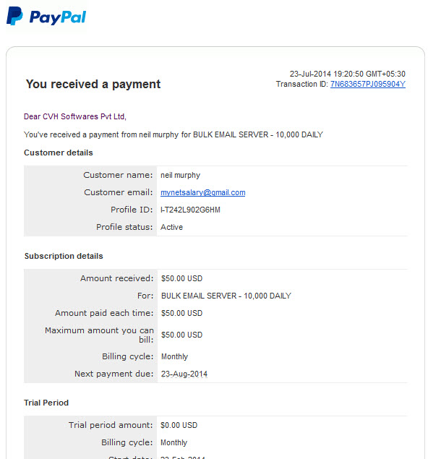Open the mynetsalary@gmail.com email link
The image size is (441, 459).
(203, 192)
